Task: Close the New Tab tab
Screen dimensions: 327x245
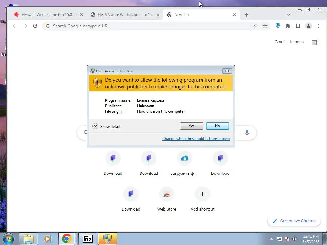Action: (234, 15)
